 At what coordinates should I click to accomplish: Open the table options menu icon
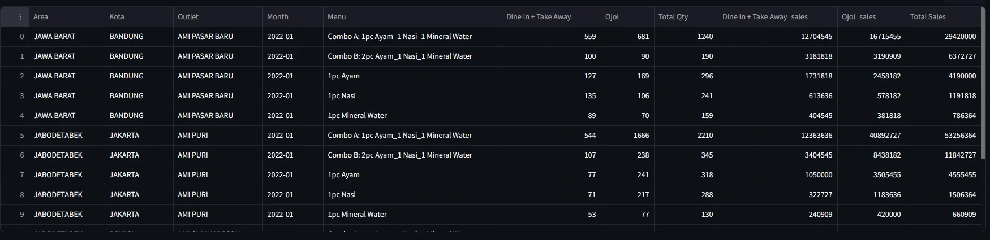tap(20, 17)
